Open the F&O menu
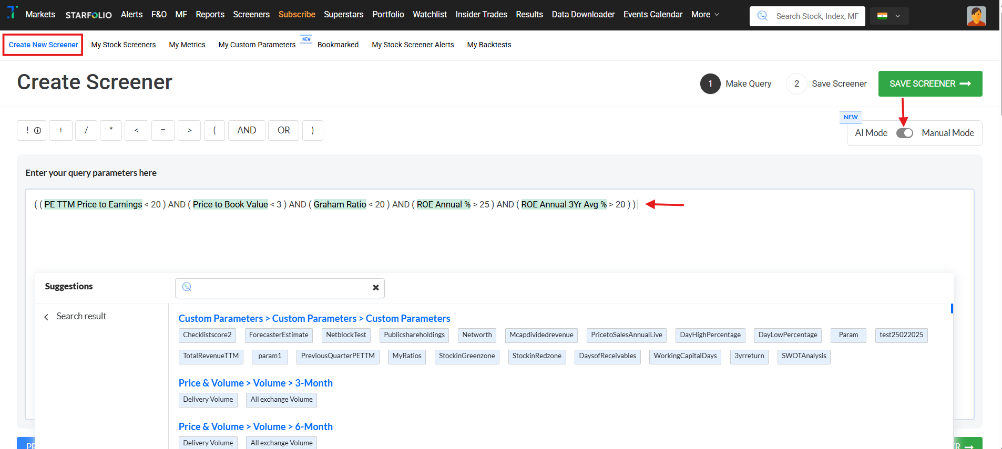 pos(159,15)
